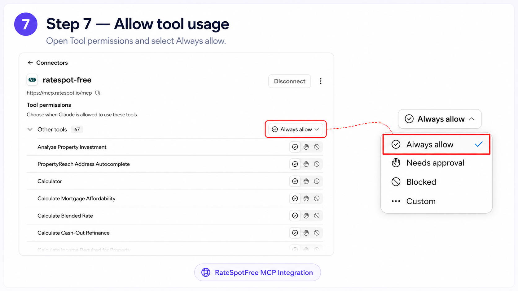This screenshot has height=291, width=518.
Task: Collapse the Other tools section
Action: (30, 130)
